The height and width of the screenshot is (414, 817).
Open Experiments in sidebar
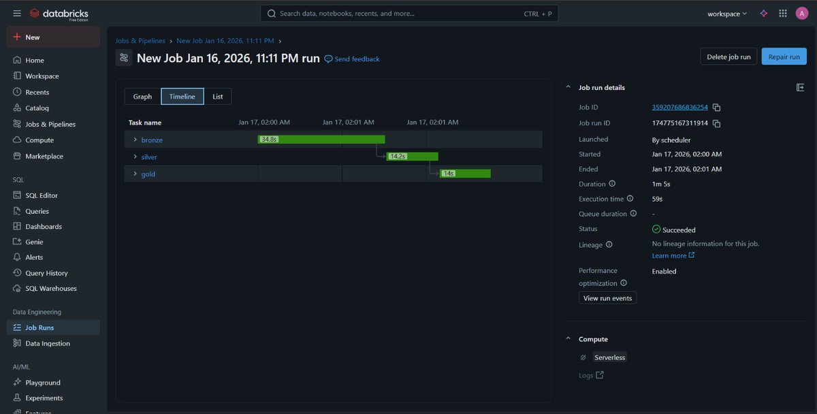tap(54, 398)
